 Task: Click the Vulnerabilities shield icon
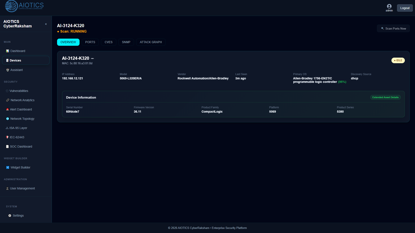click(7, 91)
